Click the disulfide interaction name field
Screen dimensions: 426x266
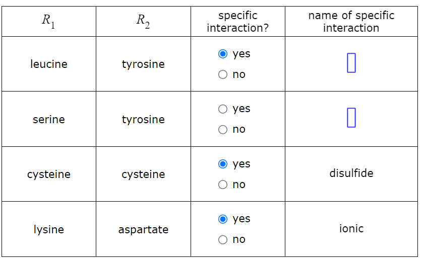(x=351, y=173)
